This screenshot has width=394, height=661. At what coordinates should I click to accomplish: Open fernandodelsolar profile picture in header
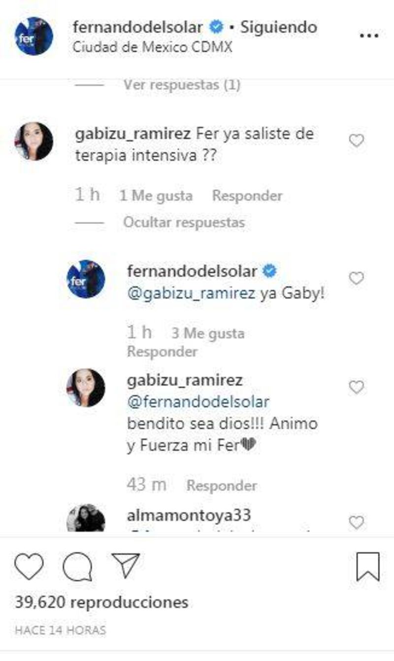34,36
